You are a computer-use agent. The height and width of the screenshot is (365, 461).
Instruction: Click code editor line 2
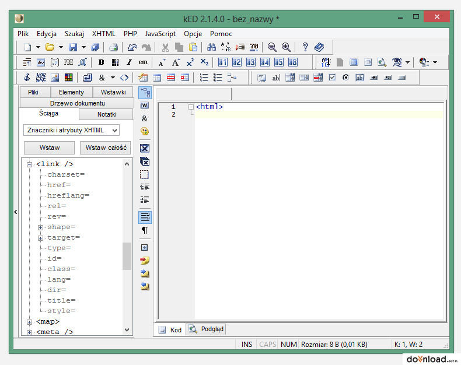point(319,114)
